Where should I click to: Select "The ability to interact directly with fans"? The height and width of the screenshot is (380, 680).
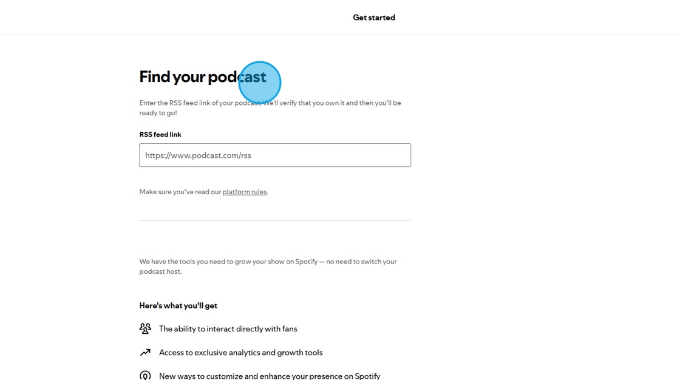click(228, 328)
